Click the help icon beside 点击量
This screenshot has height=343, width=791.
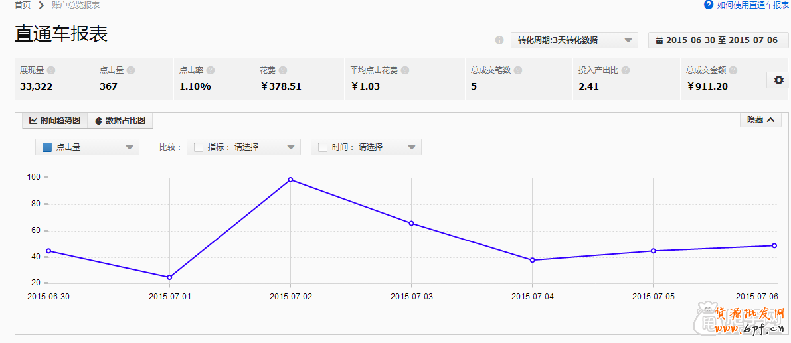(131, 70)
